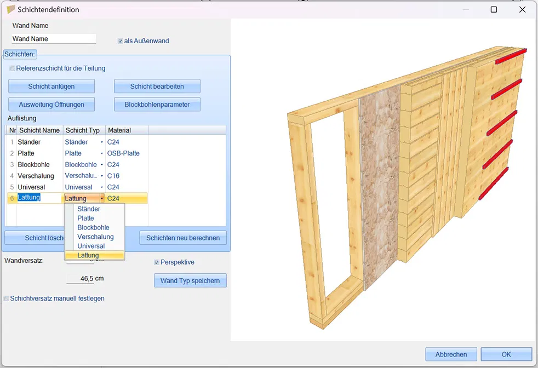Choose 'Verschalung' from the open dropdown list
The image size is (538, 368).
(95, 237)
